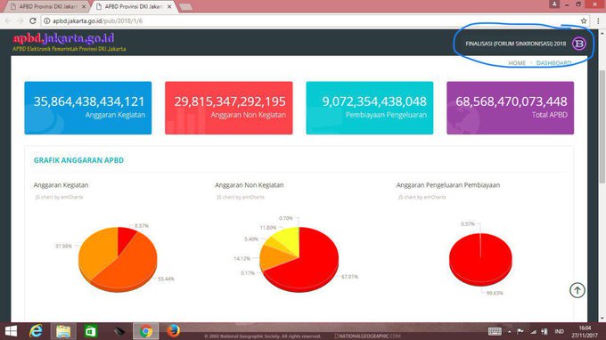Click the scroll-to-top arrow circle icon
Screen dimensions: 606x340
point(577,290)
